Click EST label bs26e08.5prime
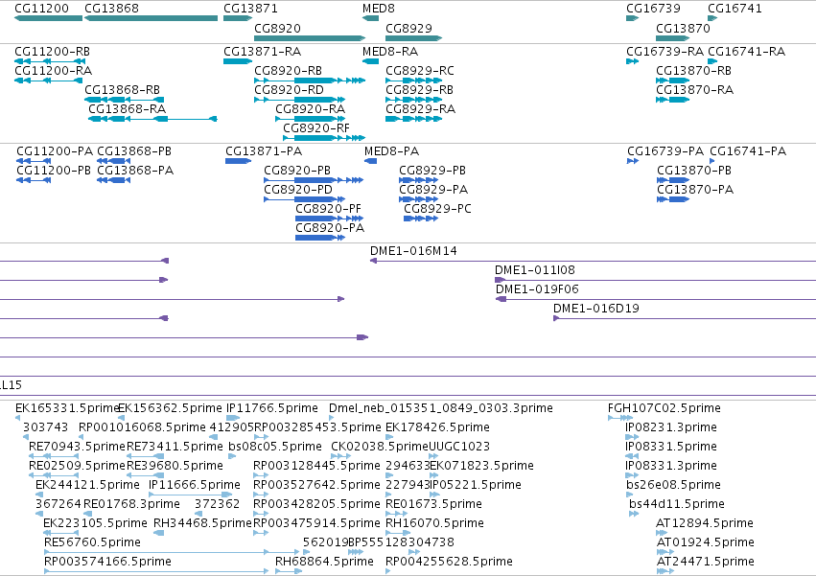 (x=673, y=485)
